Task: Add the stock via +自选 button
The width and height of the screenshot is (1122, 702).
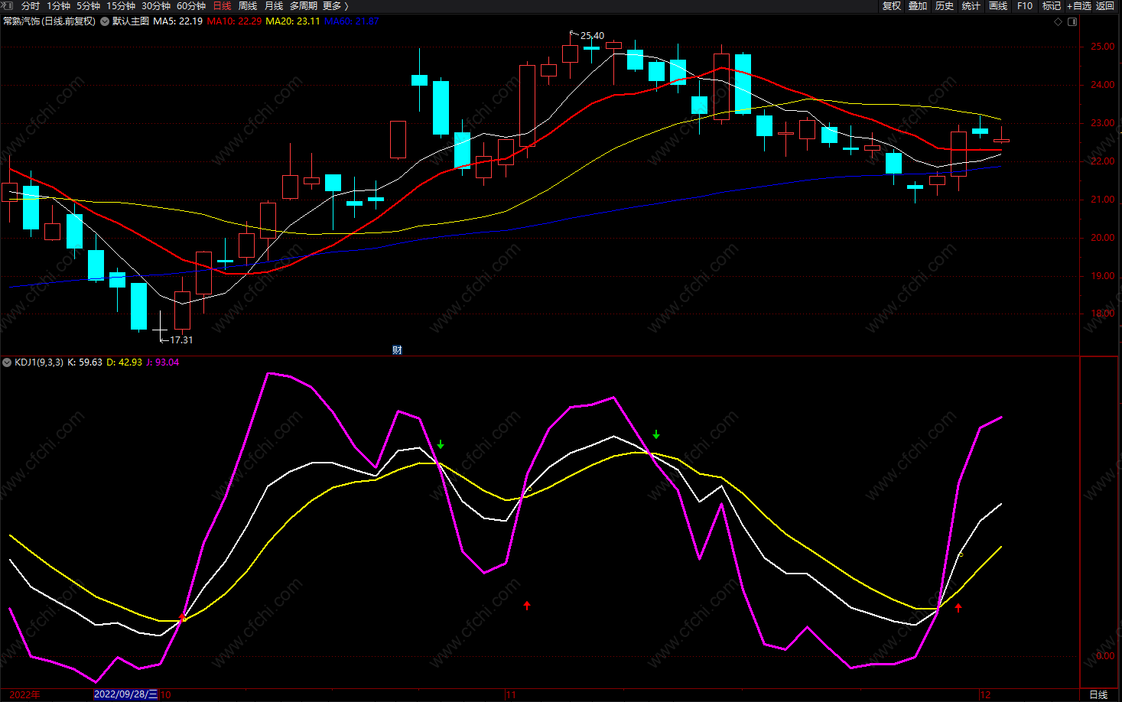Action: pyautogui.click(x=1079, y=6)
